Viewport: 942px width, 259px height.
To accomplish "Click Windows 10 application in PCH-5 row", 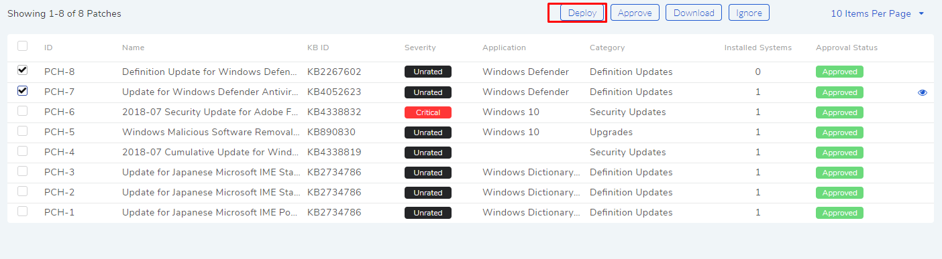I will point(511,132).
